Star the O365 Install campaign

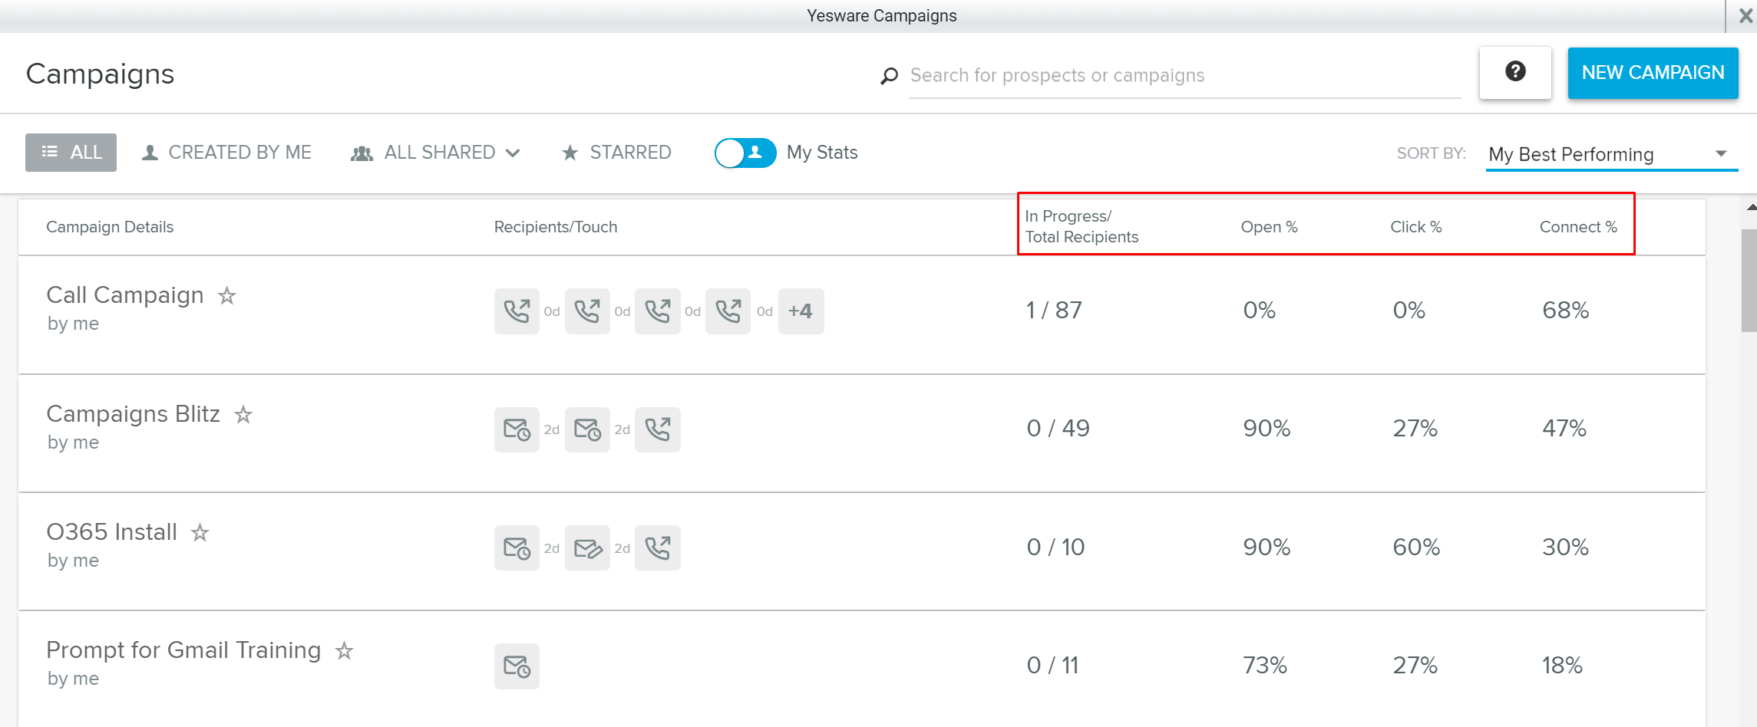(x=200, y=532)
